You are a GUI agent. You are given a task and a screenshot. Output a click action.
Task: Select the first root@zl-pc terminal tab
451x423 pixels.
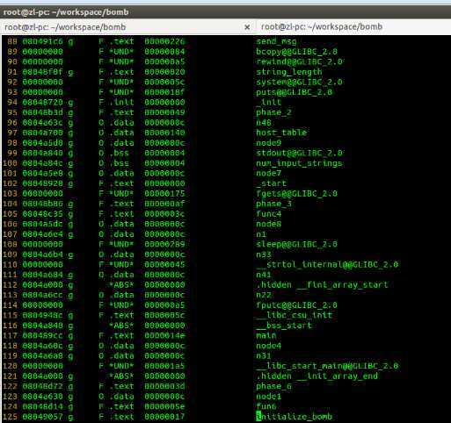click(65, 27)
